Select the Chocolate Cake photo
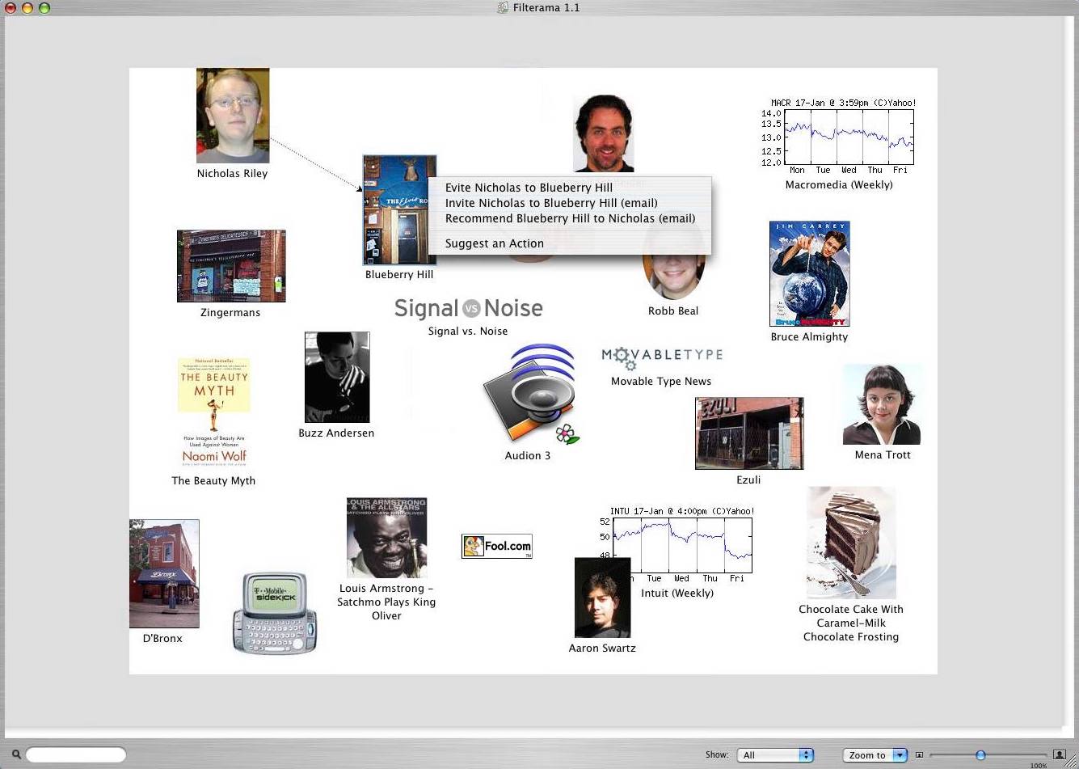The image size is (1079, 769). click(850, 543)
